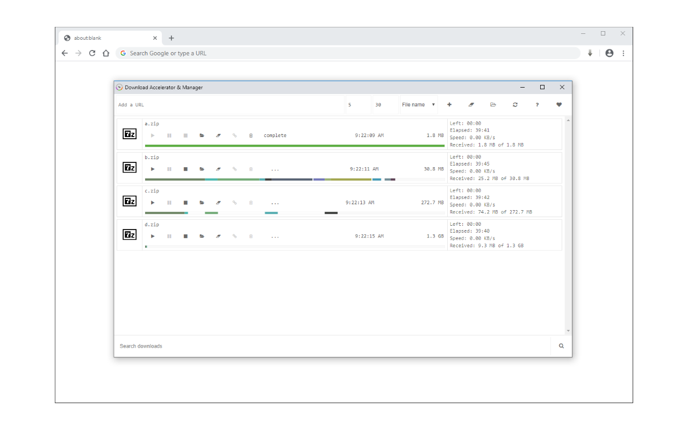Open downloads folder from top toolbar

[493, 105]
